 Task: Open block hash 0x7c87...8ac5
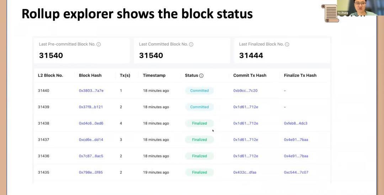point(91,156)
